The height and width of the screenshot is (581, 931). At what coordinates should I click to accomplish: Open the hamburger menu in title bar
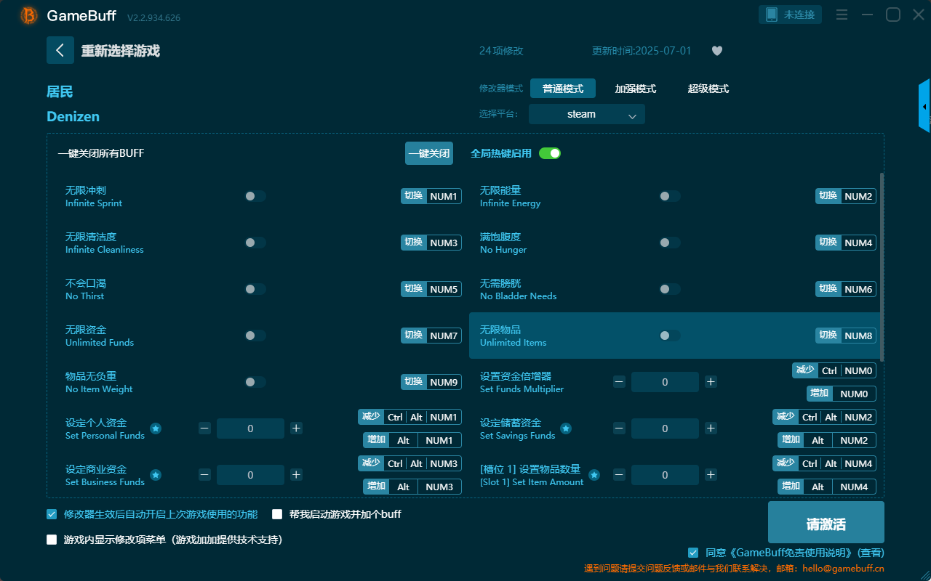(842, 14)
